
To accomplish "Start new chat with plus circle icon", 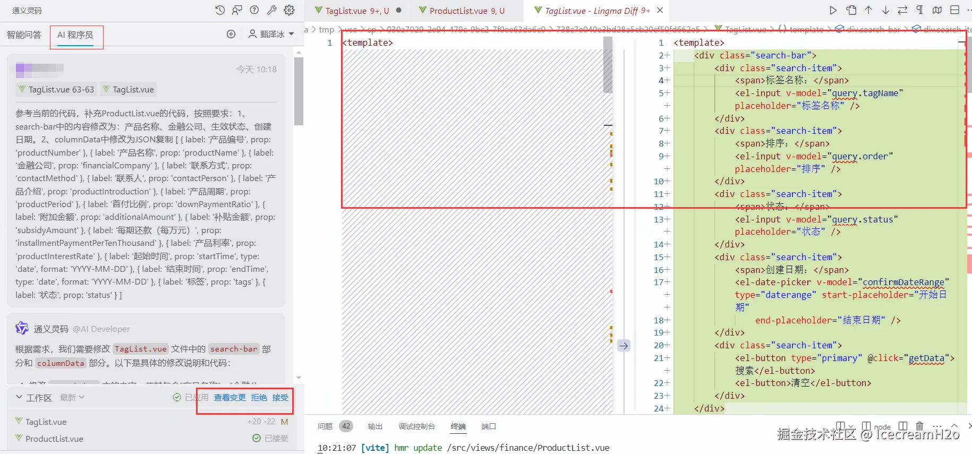I will (x=231, y=34).
